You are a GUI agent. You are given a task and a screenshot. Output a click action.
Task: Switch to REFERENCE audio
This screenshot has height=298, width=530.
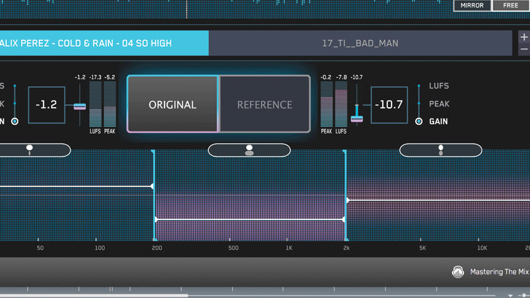click(x=264, y=104)
